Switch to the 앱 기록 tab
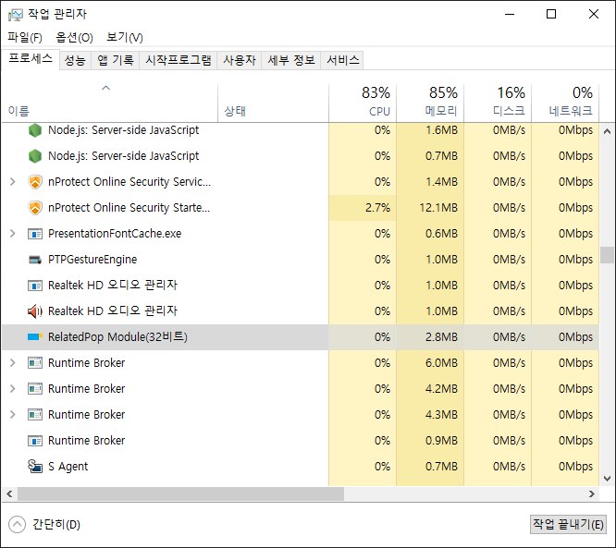Image resolution: width=616 pixels, height=548 pixels. pyautogui.click(x=116, y=60)
